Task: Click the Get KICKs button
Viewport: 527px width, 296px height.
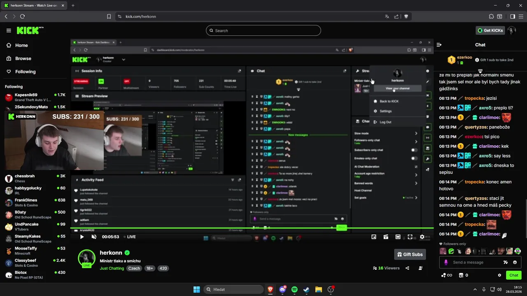Action: (490, 30)
